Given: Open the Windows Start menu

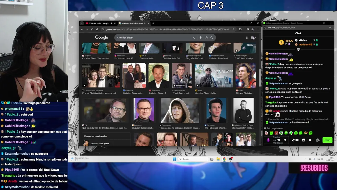Looking at the screenshot, I should 174,159.
